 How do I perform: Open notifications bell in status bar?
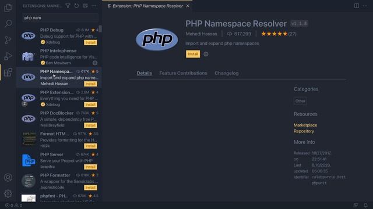(365, 205)
